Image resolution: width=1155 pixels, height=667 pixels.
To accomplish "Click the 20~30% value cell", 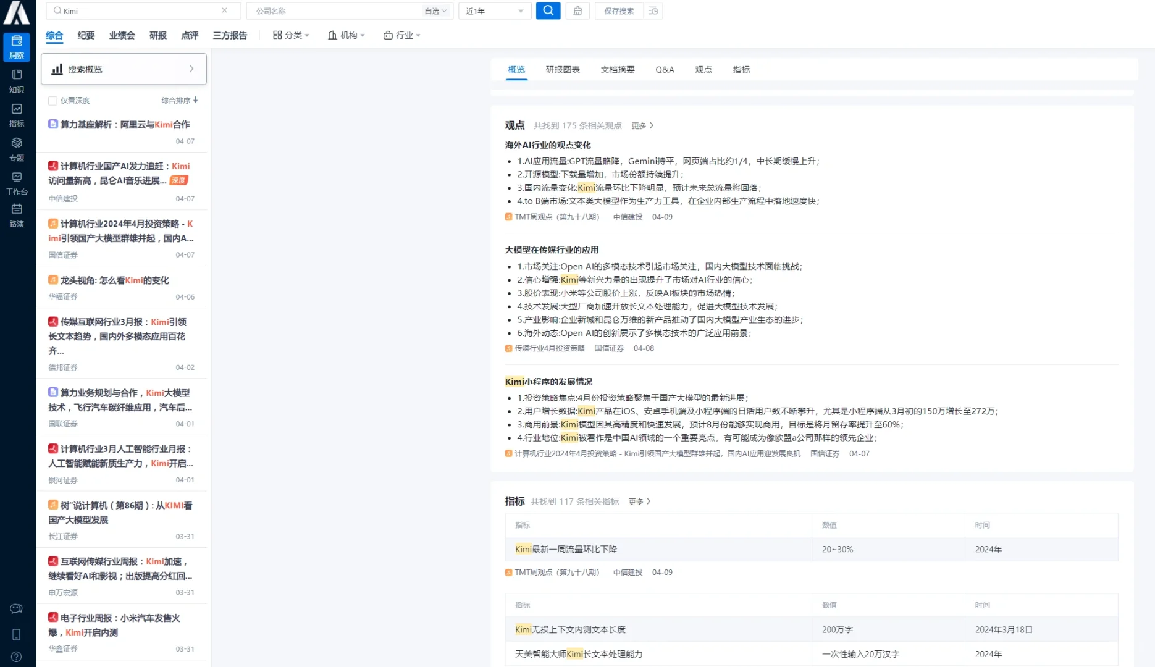I will 888,549.
